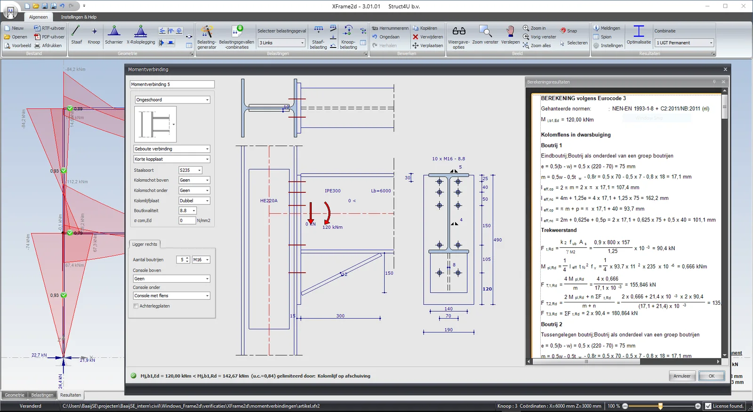Open Ongeschoord dropdown
The image size is (753, 412).
click(172, 100)
